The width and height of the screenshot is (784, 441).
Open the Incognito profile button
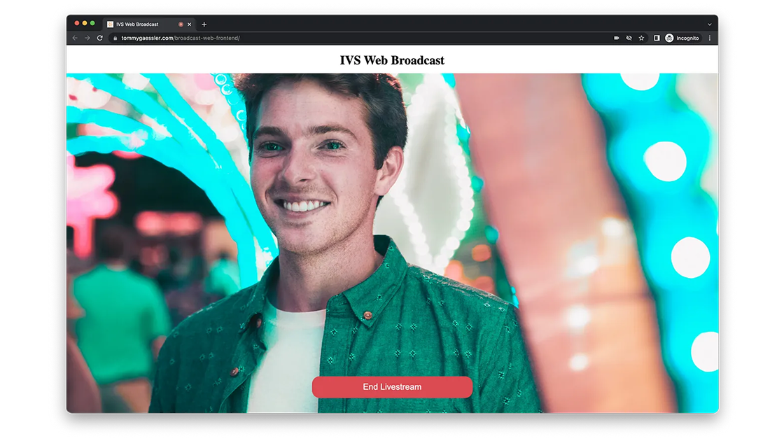[682, 38]
